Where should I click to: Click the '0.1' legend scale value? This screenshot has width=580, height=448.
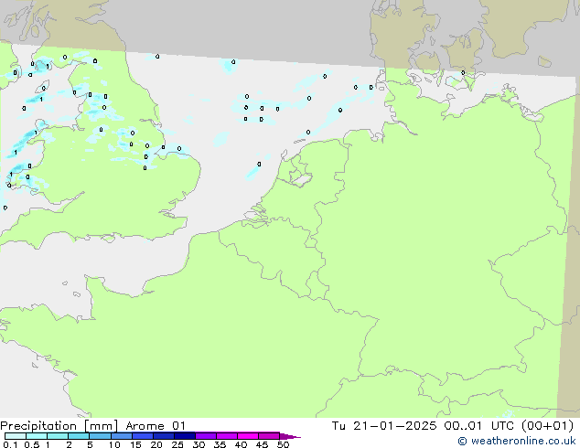coord(10,444)
